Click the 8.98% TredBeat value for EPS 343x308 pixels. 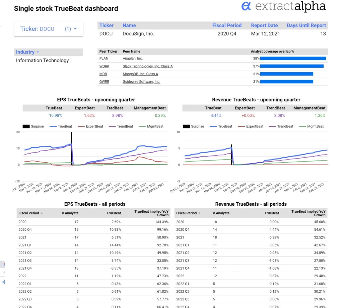pyautogui.click(x=118, y=116)
